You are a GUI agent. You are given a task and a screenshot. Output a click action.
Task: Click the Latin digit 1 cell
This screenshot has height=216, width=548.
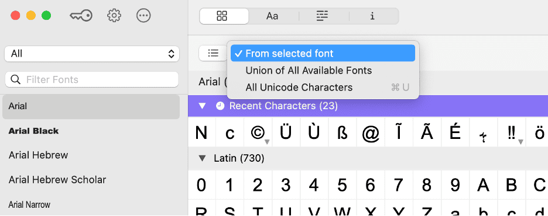[230, 184]
